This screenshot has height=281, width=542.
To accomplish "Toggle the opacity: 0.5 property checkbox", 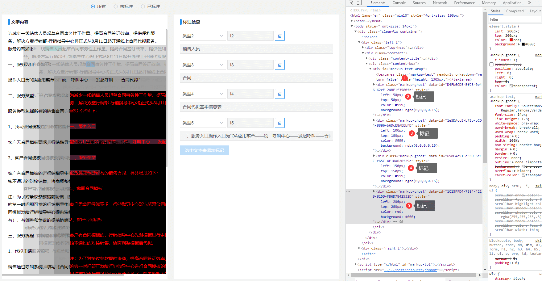I will [x=491, y=64].
